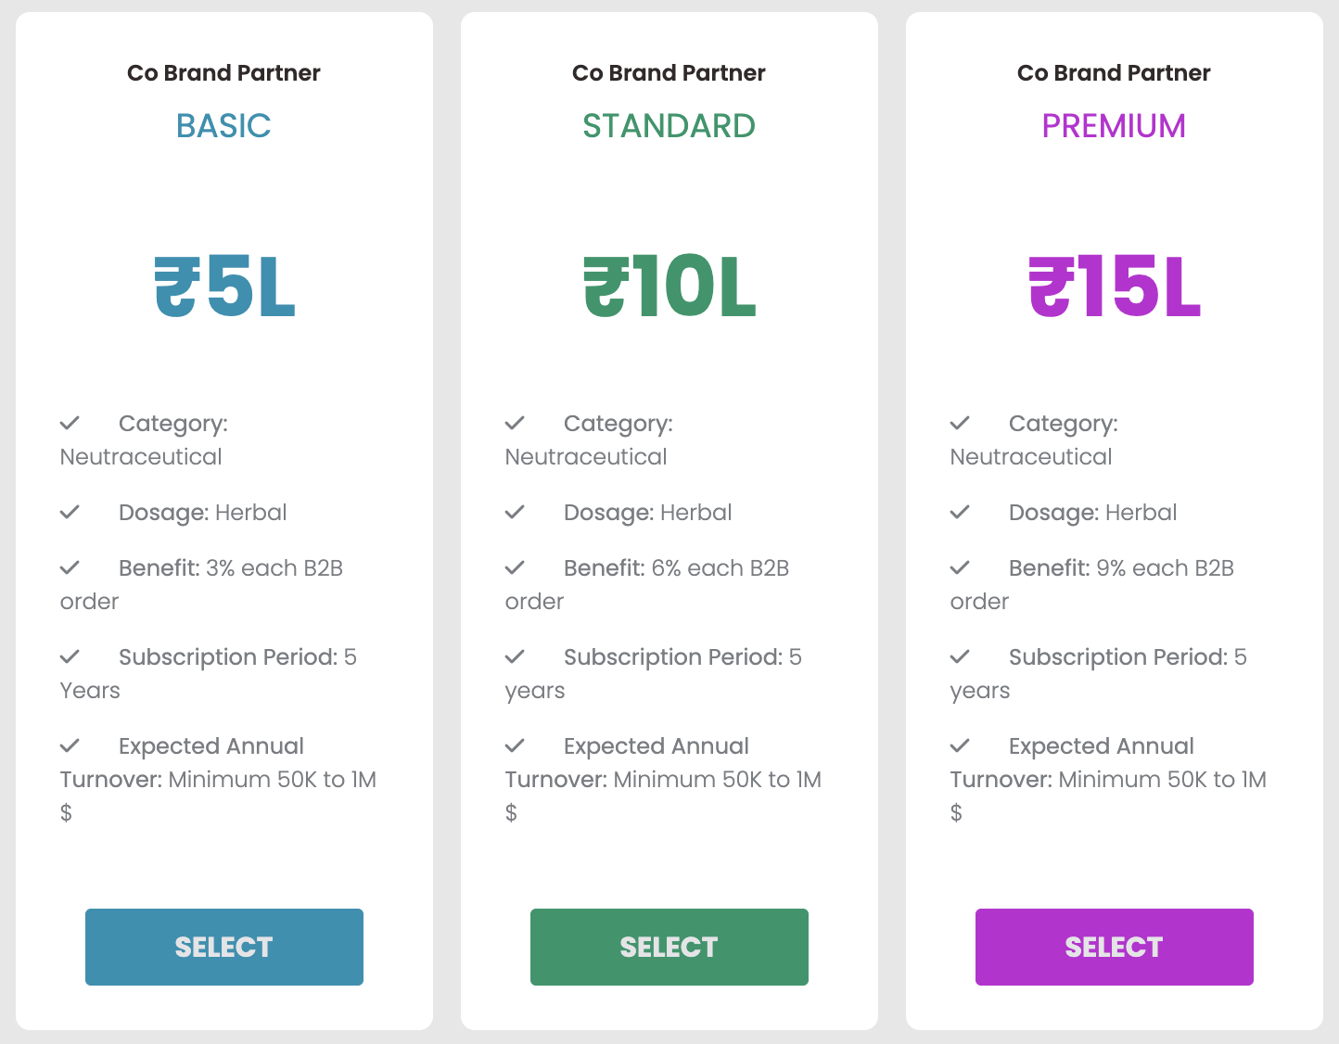Click the SELECT button for Basic plan
The width and height of the screenshot is (1339, 1044).
(x=223, y=947)
